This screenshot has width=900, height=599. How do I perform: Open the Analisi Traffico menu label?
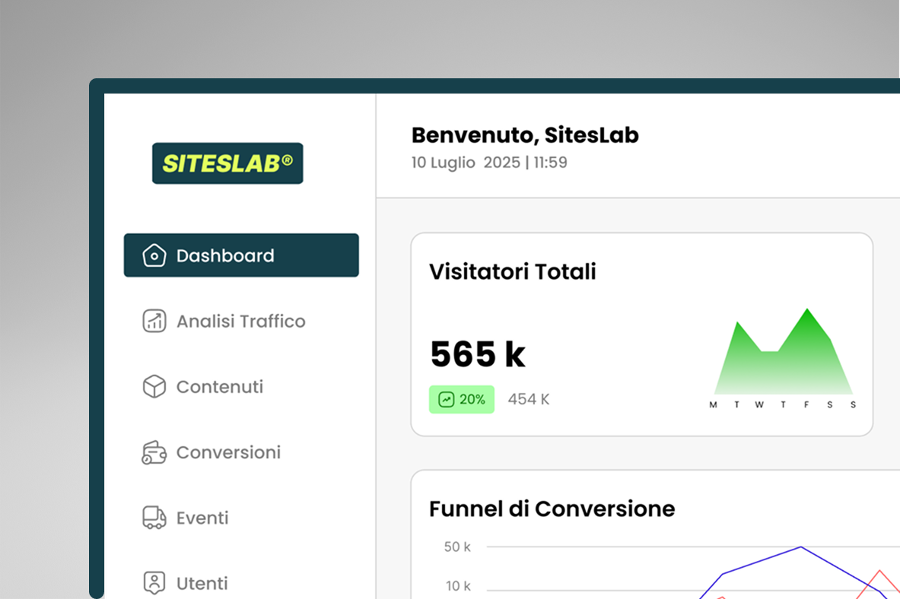(x=240, y=321)
